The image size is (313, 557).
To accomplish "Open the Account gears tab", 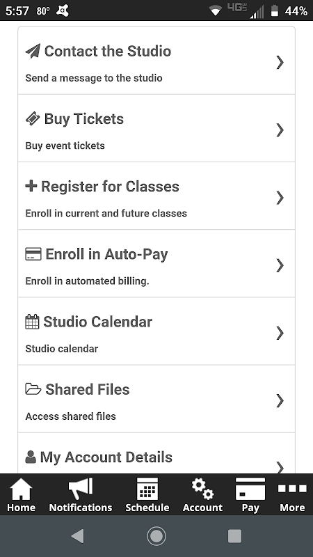I will pos(202,495).
